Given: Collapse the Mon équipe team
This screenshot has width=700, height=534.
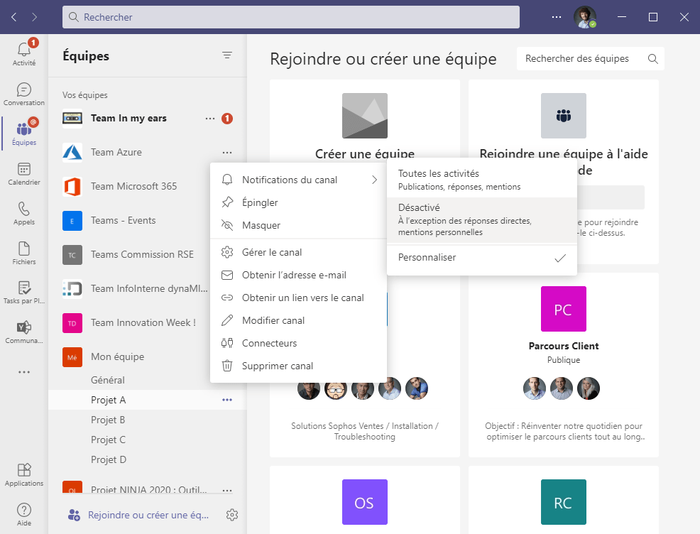Looking at the screenshot, I should (x=117, y=356).
